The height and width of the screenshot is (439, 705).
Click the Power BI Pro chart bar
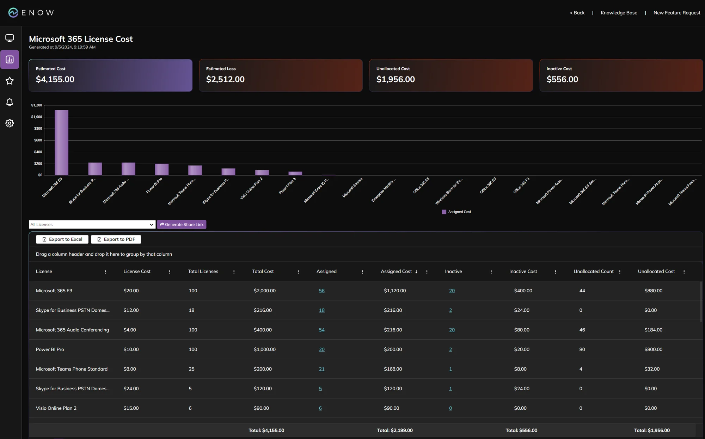(x=162, y=169)
